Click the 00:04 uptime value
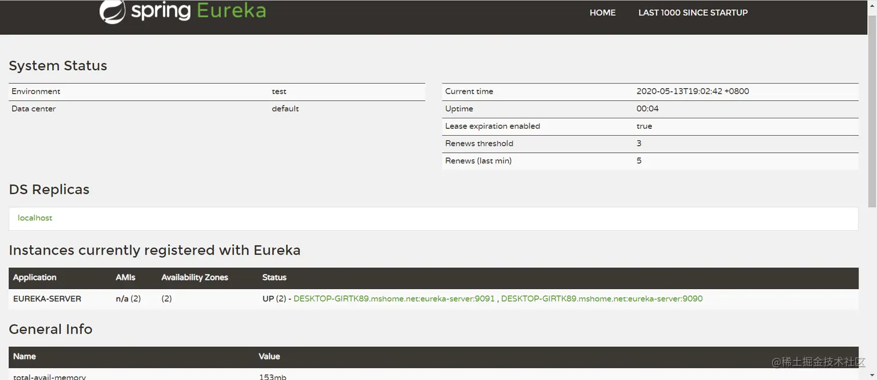Image resolution: width=877 pixels, height=380 pixels. click(x=647, y=109)
